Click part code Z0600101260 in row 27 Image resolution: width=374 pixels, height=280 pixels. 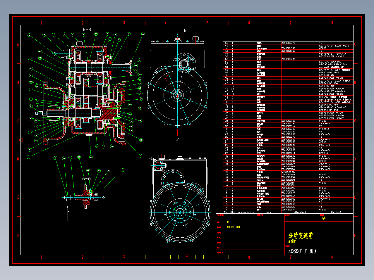(x=288, y=140)
